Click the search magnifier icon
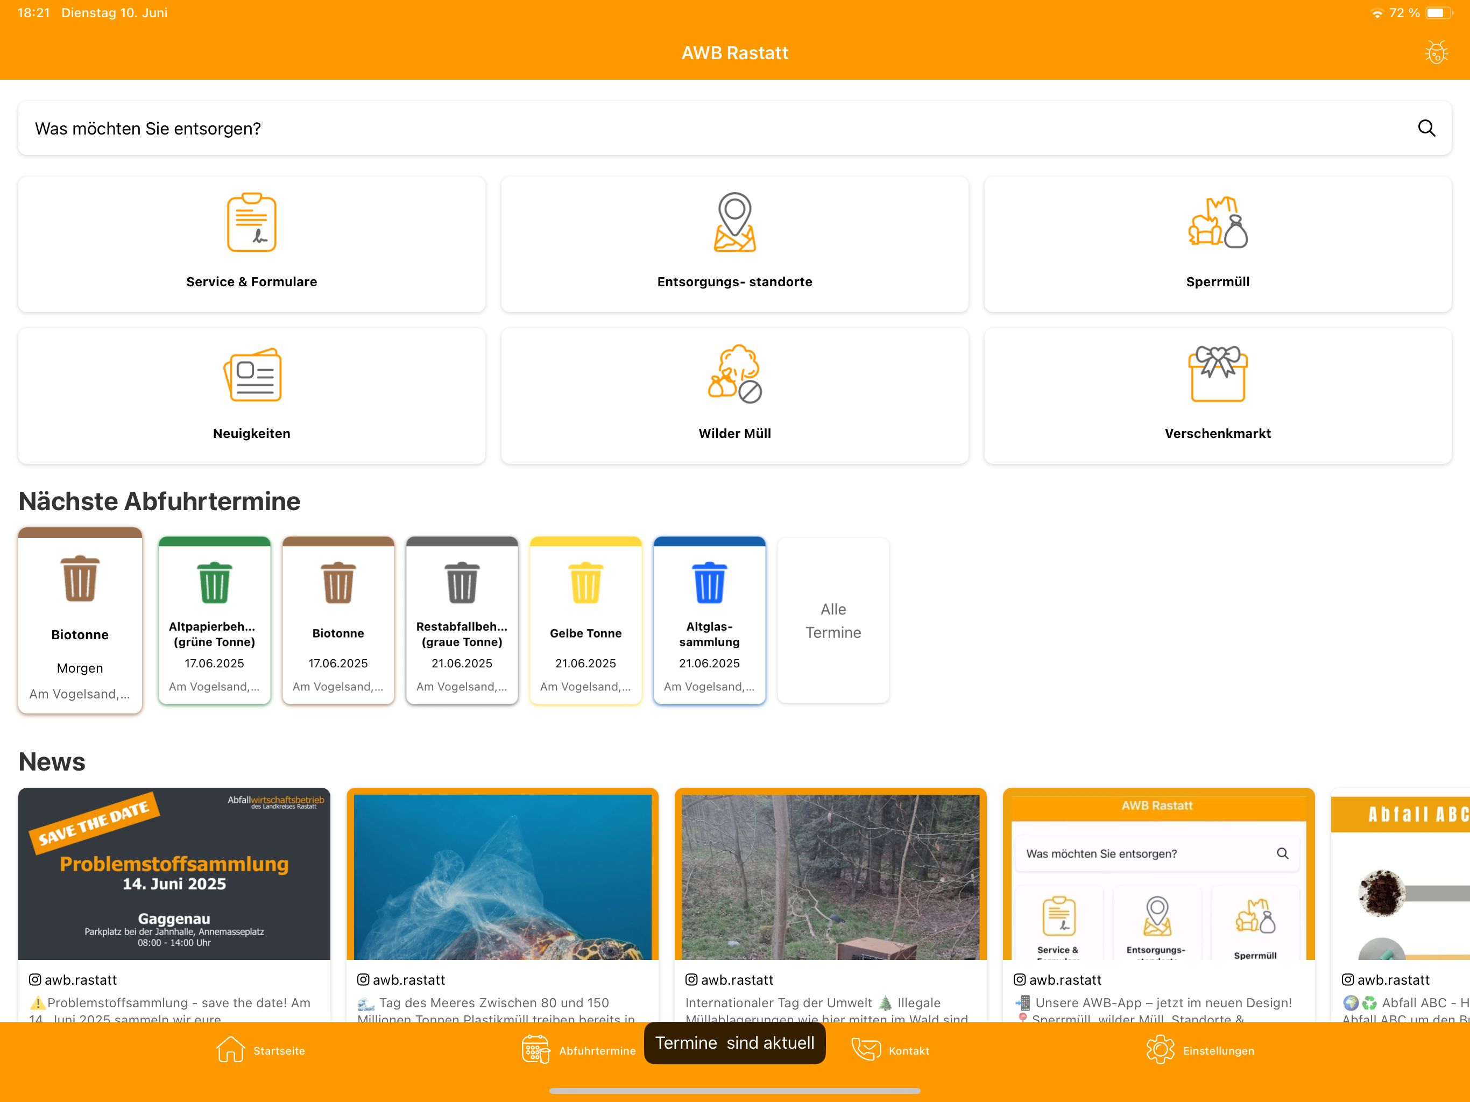Screen dimensions: 1470x1102 click(1426, 128)
